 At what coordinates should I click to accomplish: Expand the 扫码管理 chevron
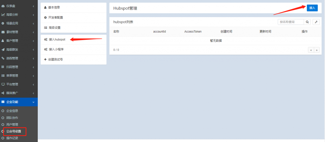coord(33,67)
